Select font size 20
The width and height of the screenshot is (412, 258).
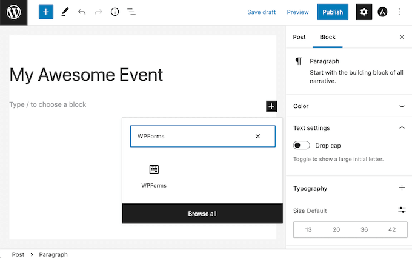click(336, 229)
